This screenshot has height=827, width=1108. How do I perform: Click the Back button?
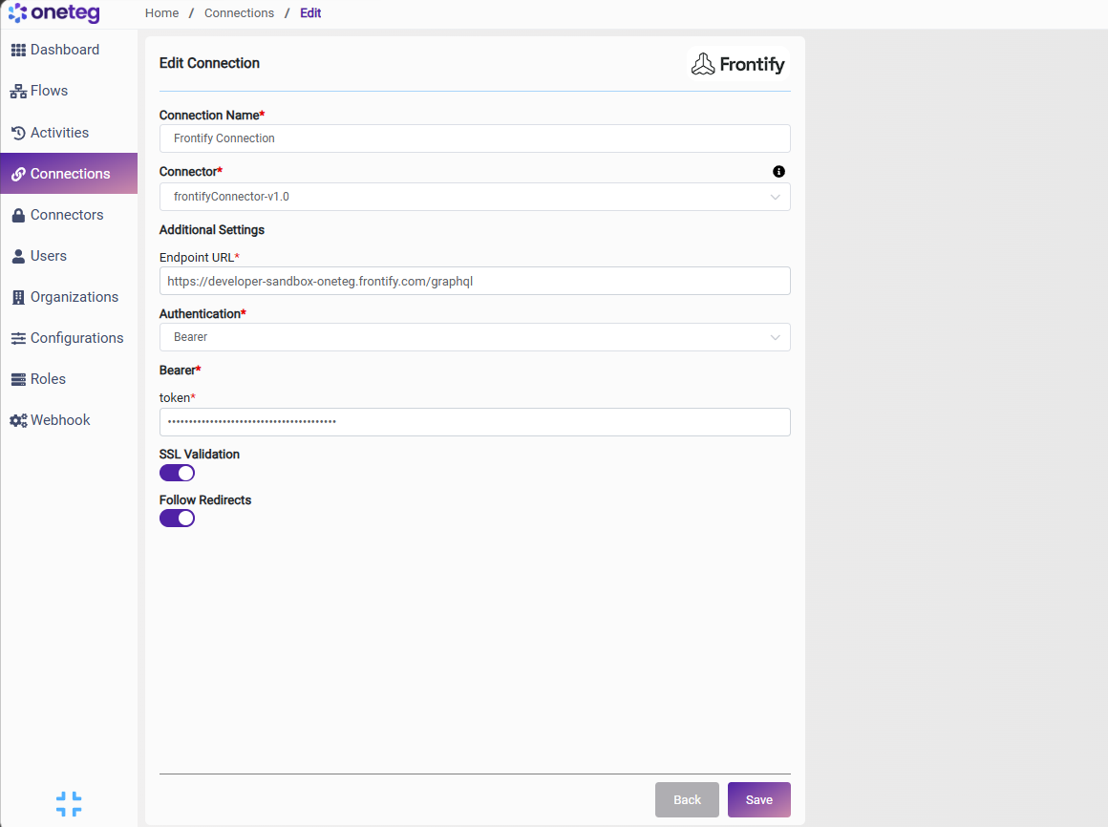687,799
